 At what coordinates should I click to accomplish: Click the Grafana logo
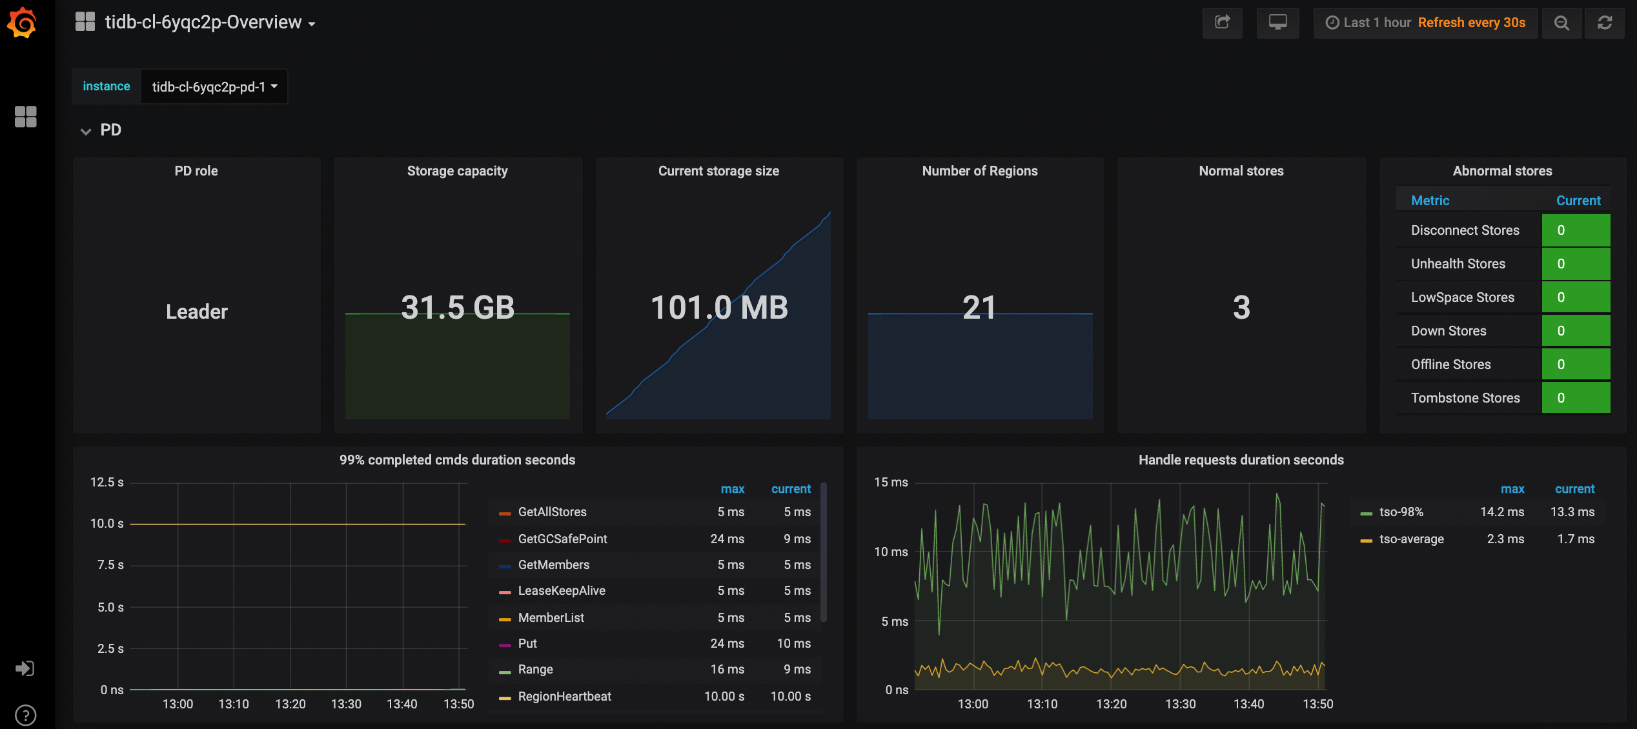pyautogui.click(x=23, y=23)
